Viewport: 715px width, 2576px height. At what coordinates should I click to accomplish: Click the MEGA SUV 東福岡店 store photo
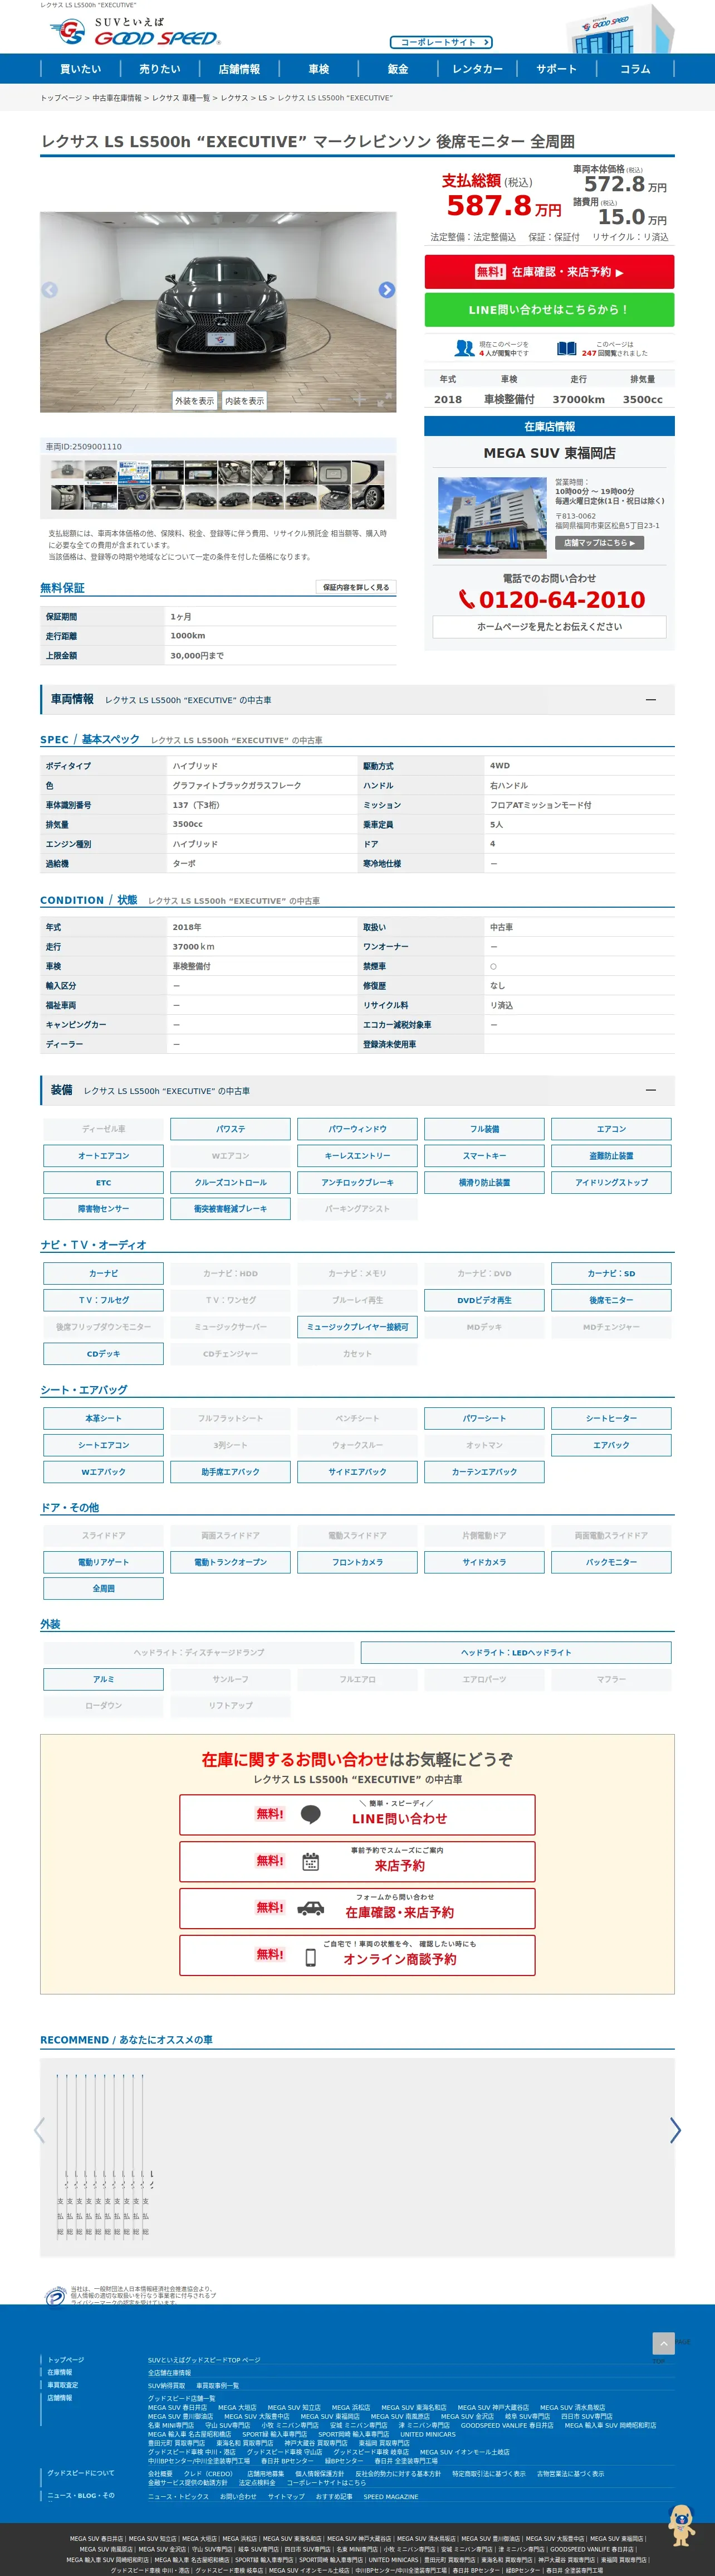[x=491, y=517]
